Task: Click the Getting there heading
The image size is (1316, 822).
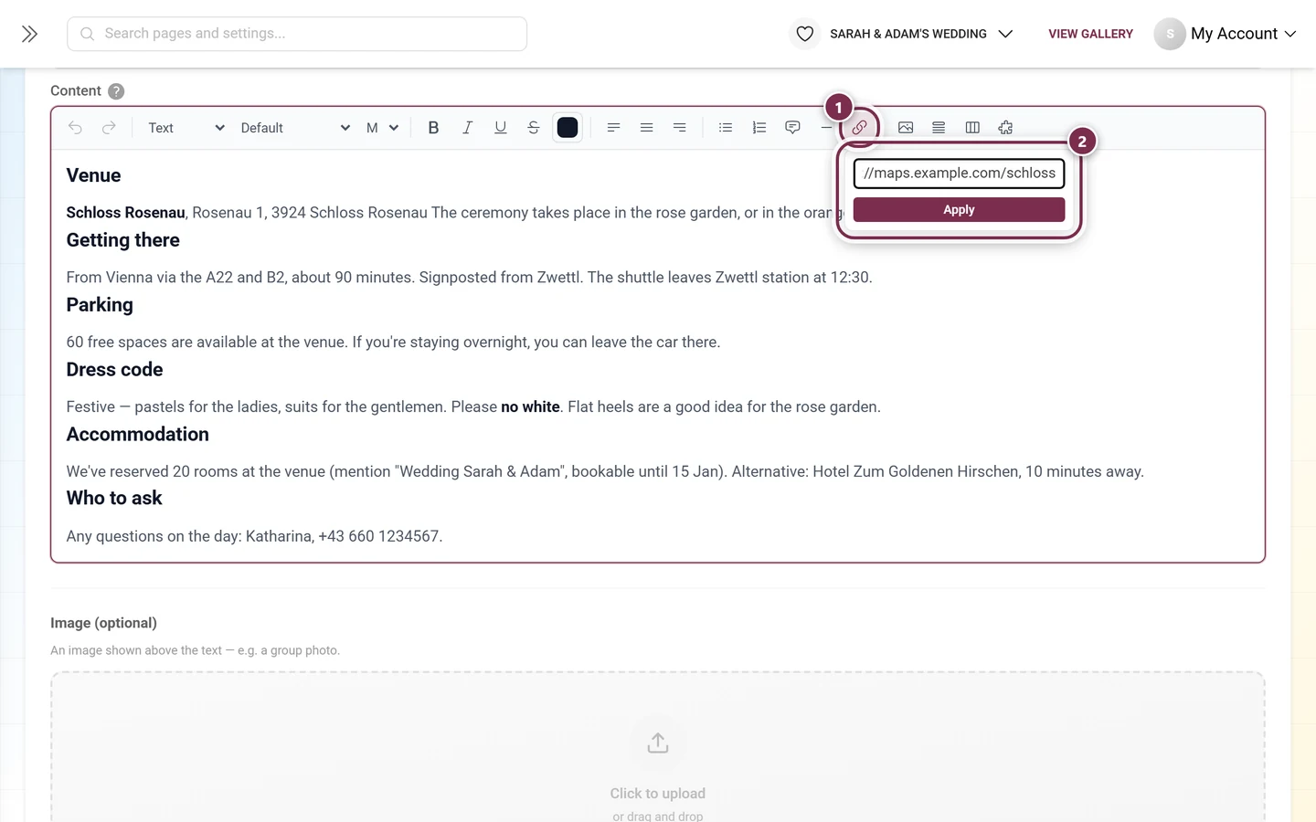Action: [122, 240]
